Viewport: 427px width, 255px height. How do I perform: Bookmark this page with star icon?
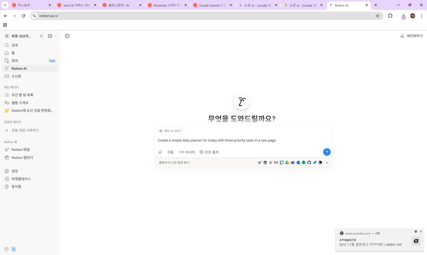(x=377, y=16)
